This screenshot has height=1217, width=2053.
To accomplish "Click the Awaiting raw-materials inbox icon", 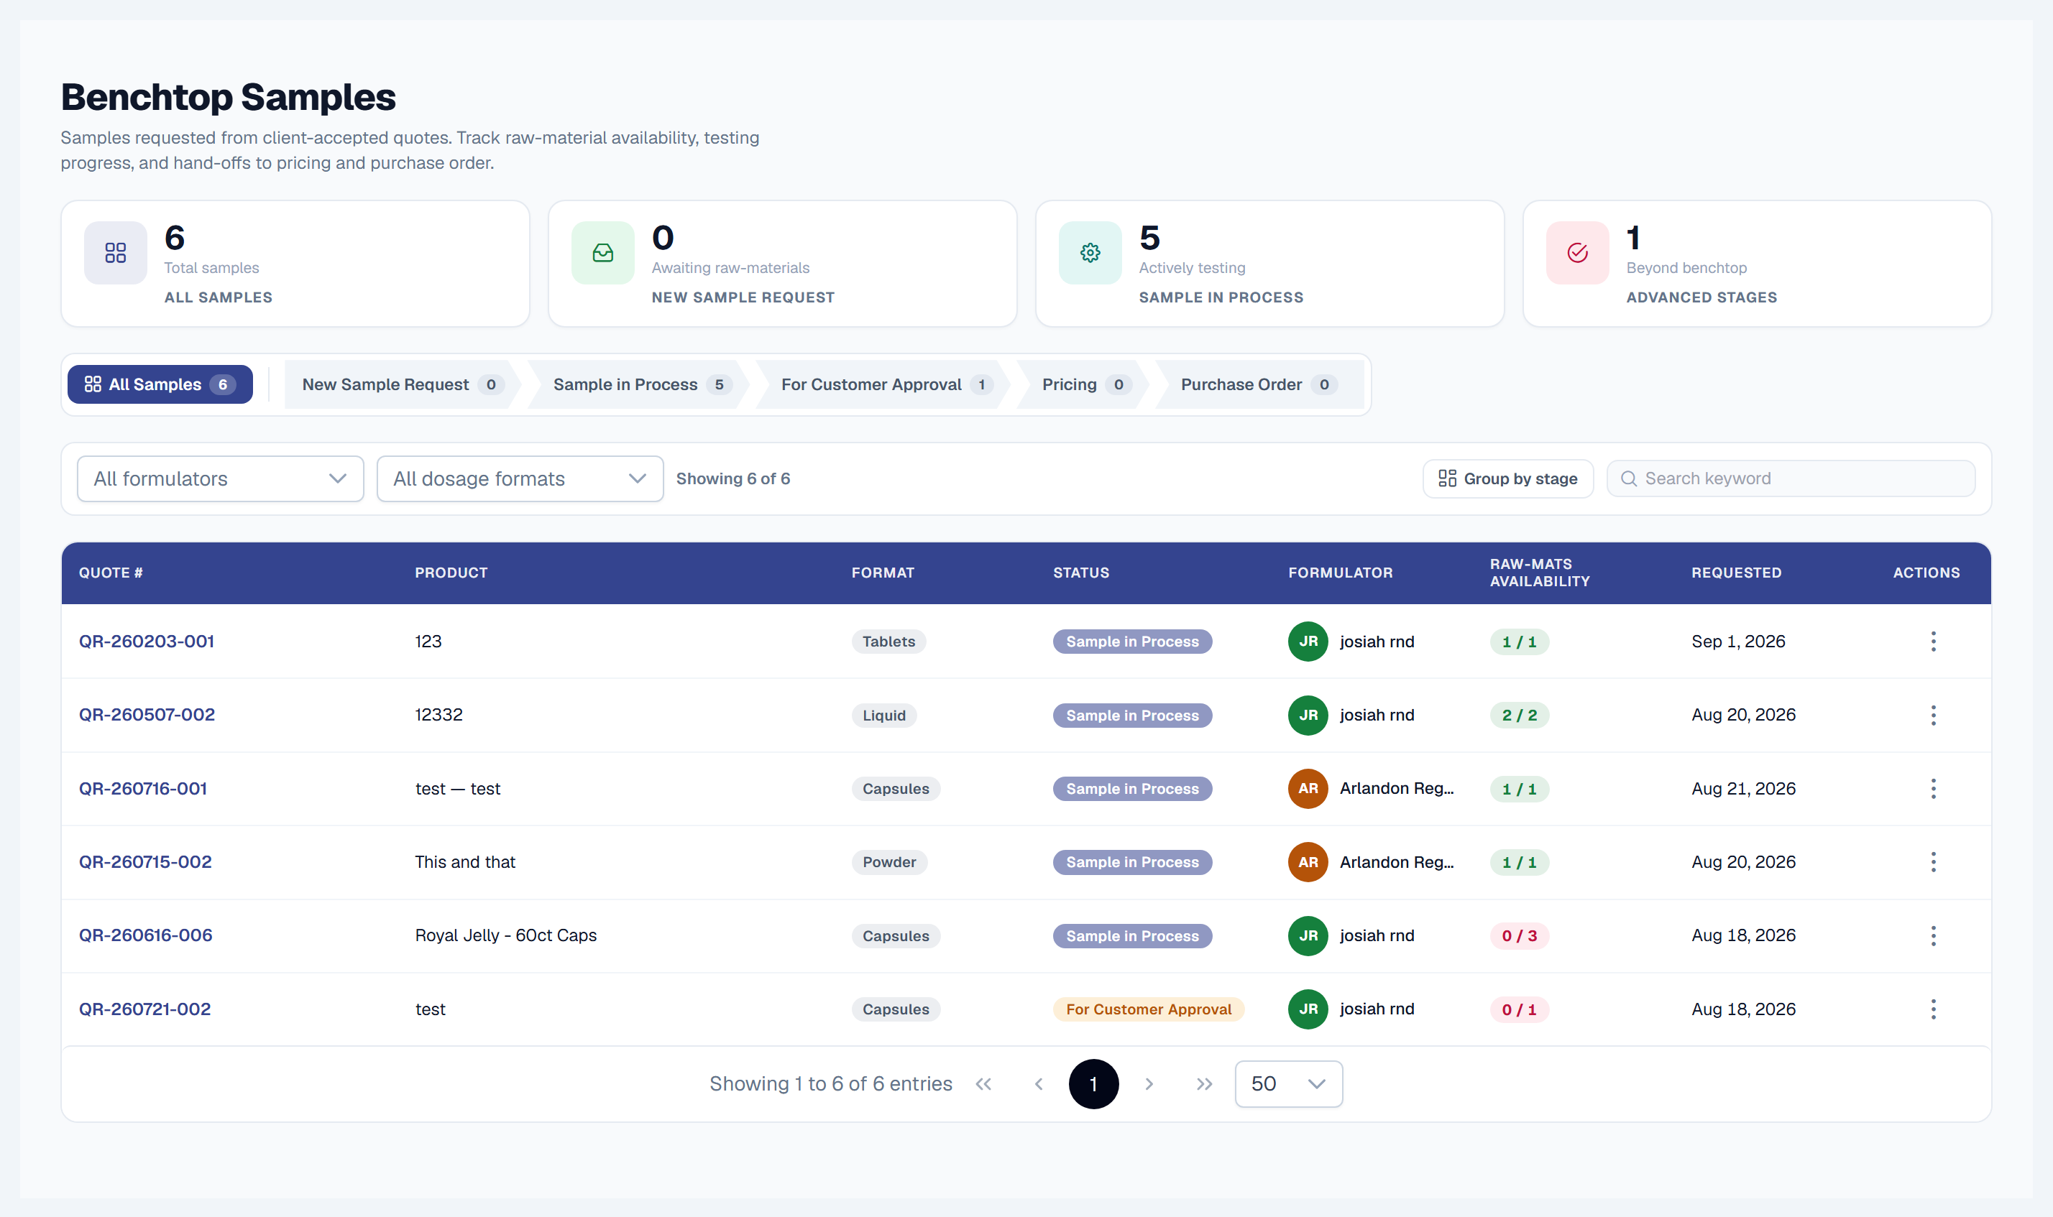I will click(603, 253).
